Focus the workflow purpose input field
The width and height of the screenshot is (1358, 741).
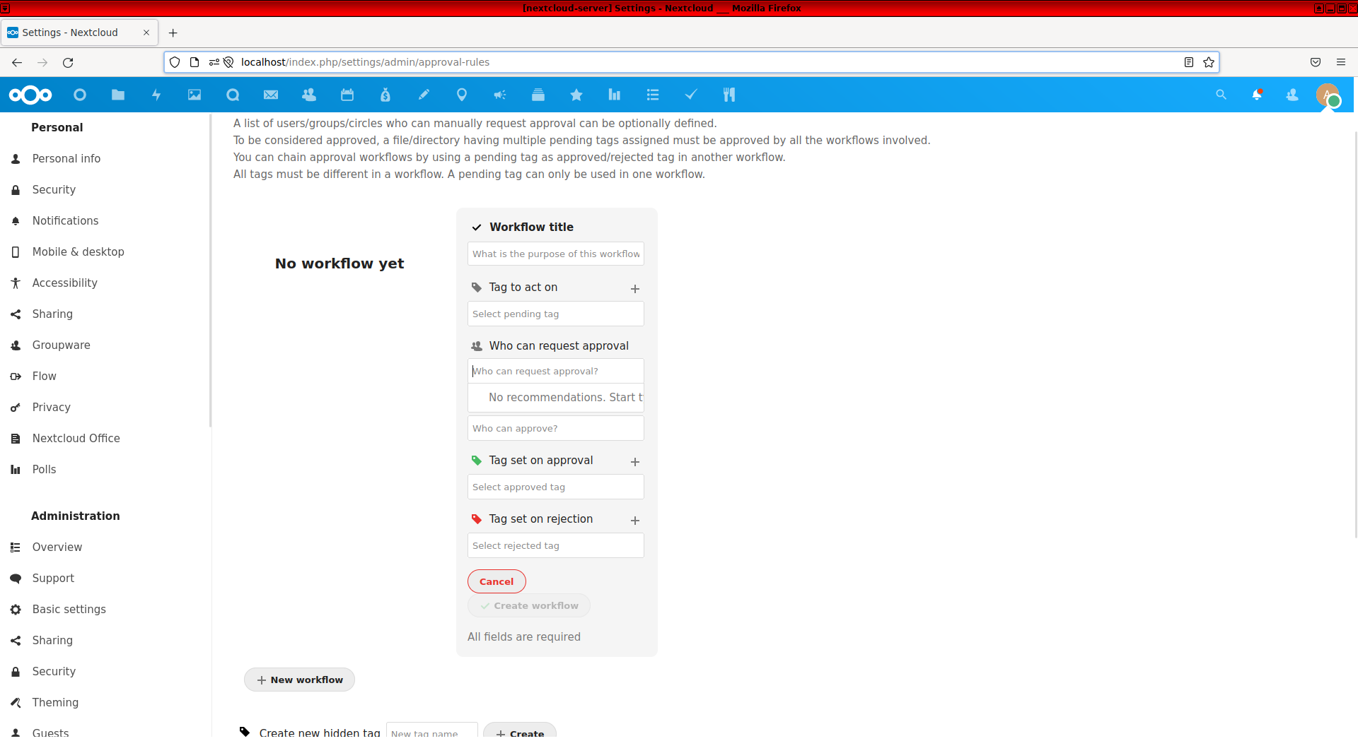tap(555, 254)
